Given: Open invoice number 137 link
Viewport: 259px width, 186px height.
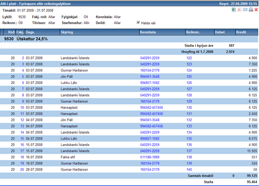Looking at the screenshot, I should pos(189,151).
